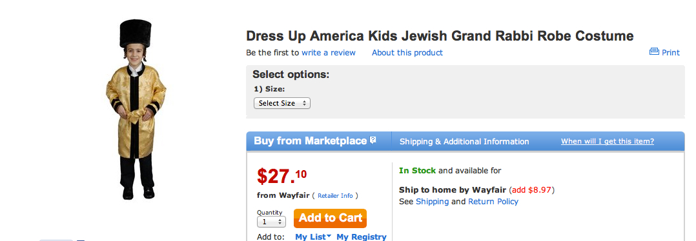Click the $27.10 price text

tap(282, 175)
